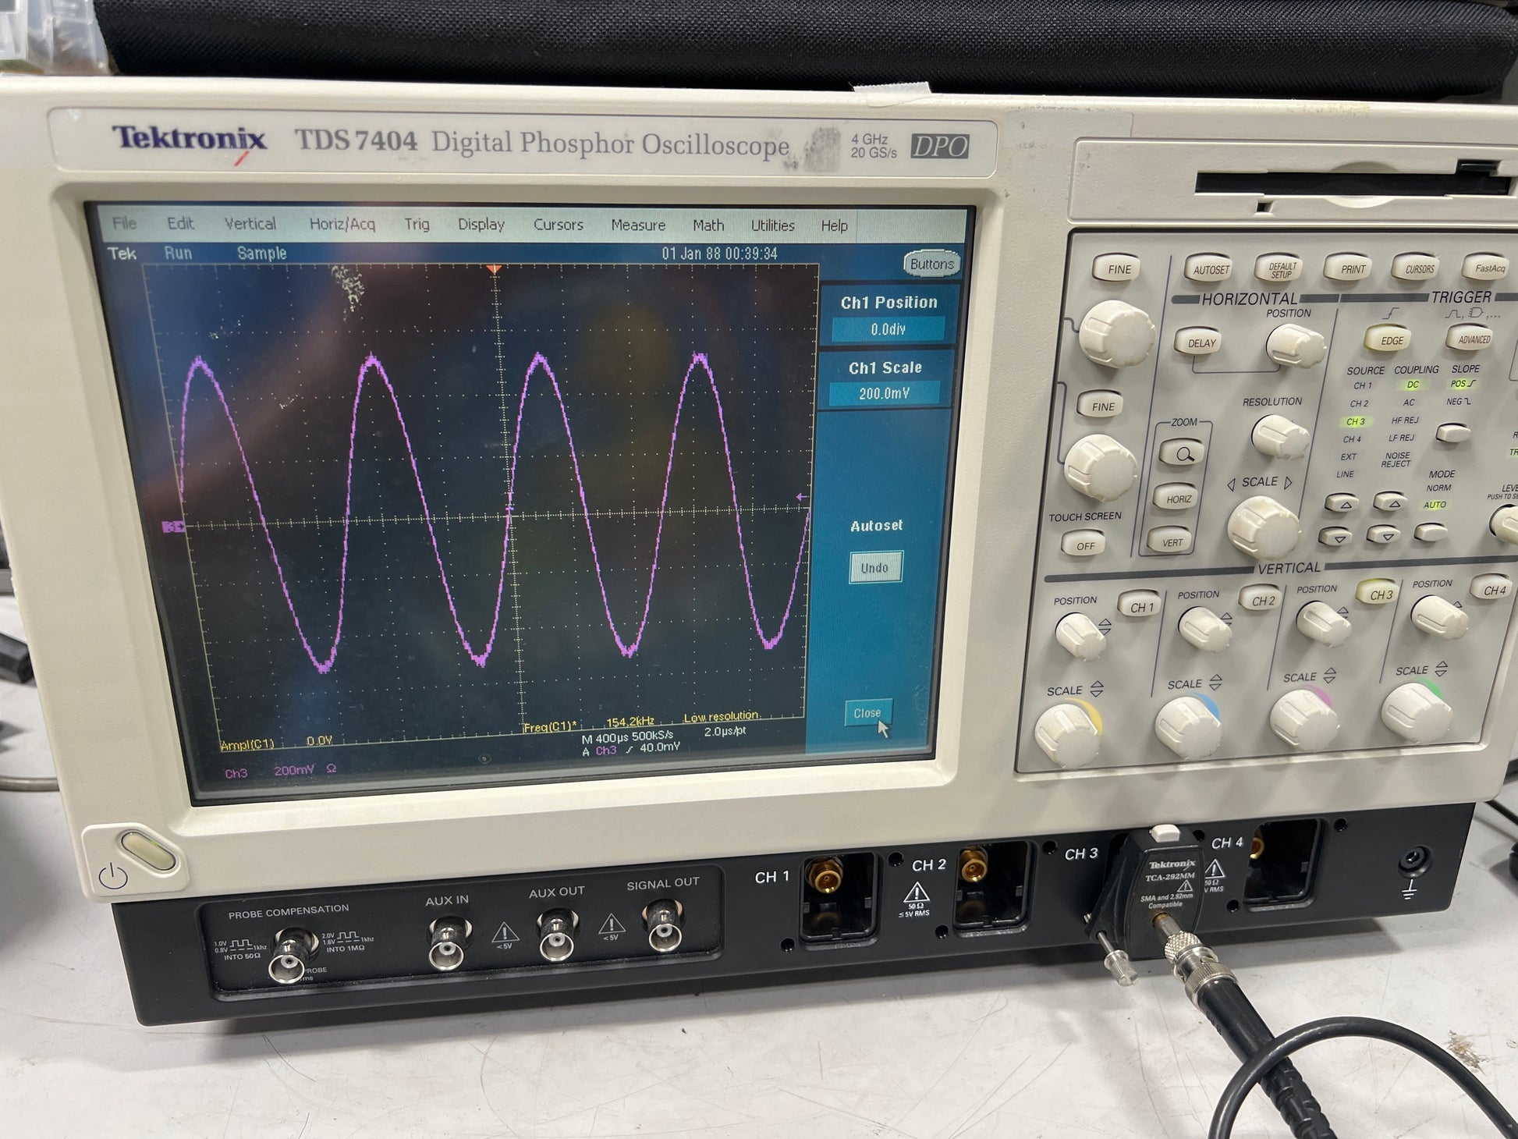
Task: Push the power standby button
Action: coord(147,851)
